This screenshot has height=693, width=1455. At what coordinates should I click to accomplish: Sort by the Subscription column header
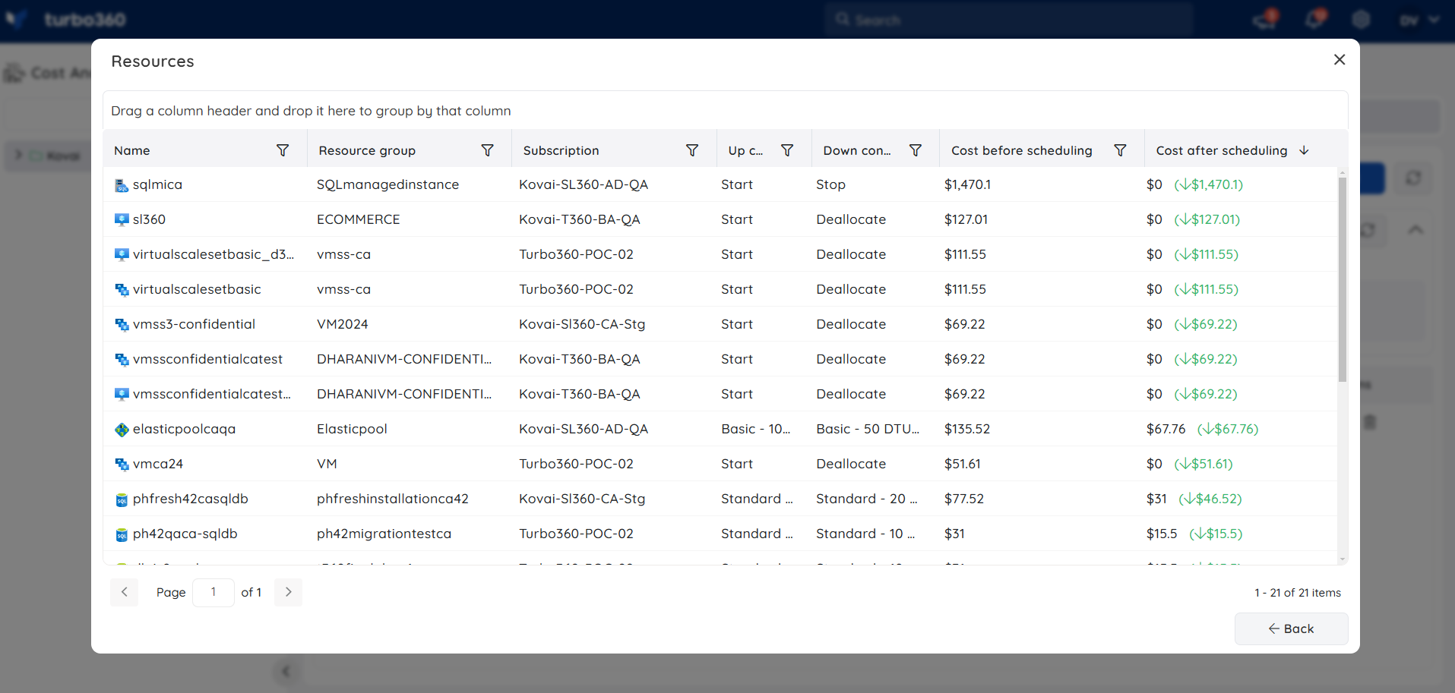coord(561,150)
